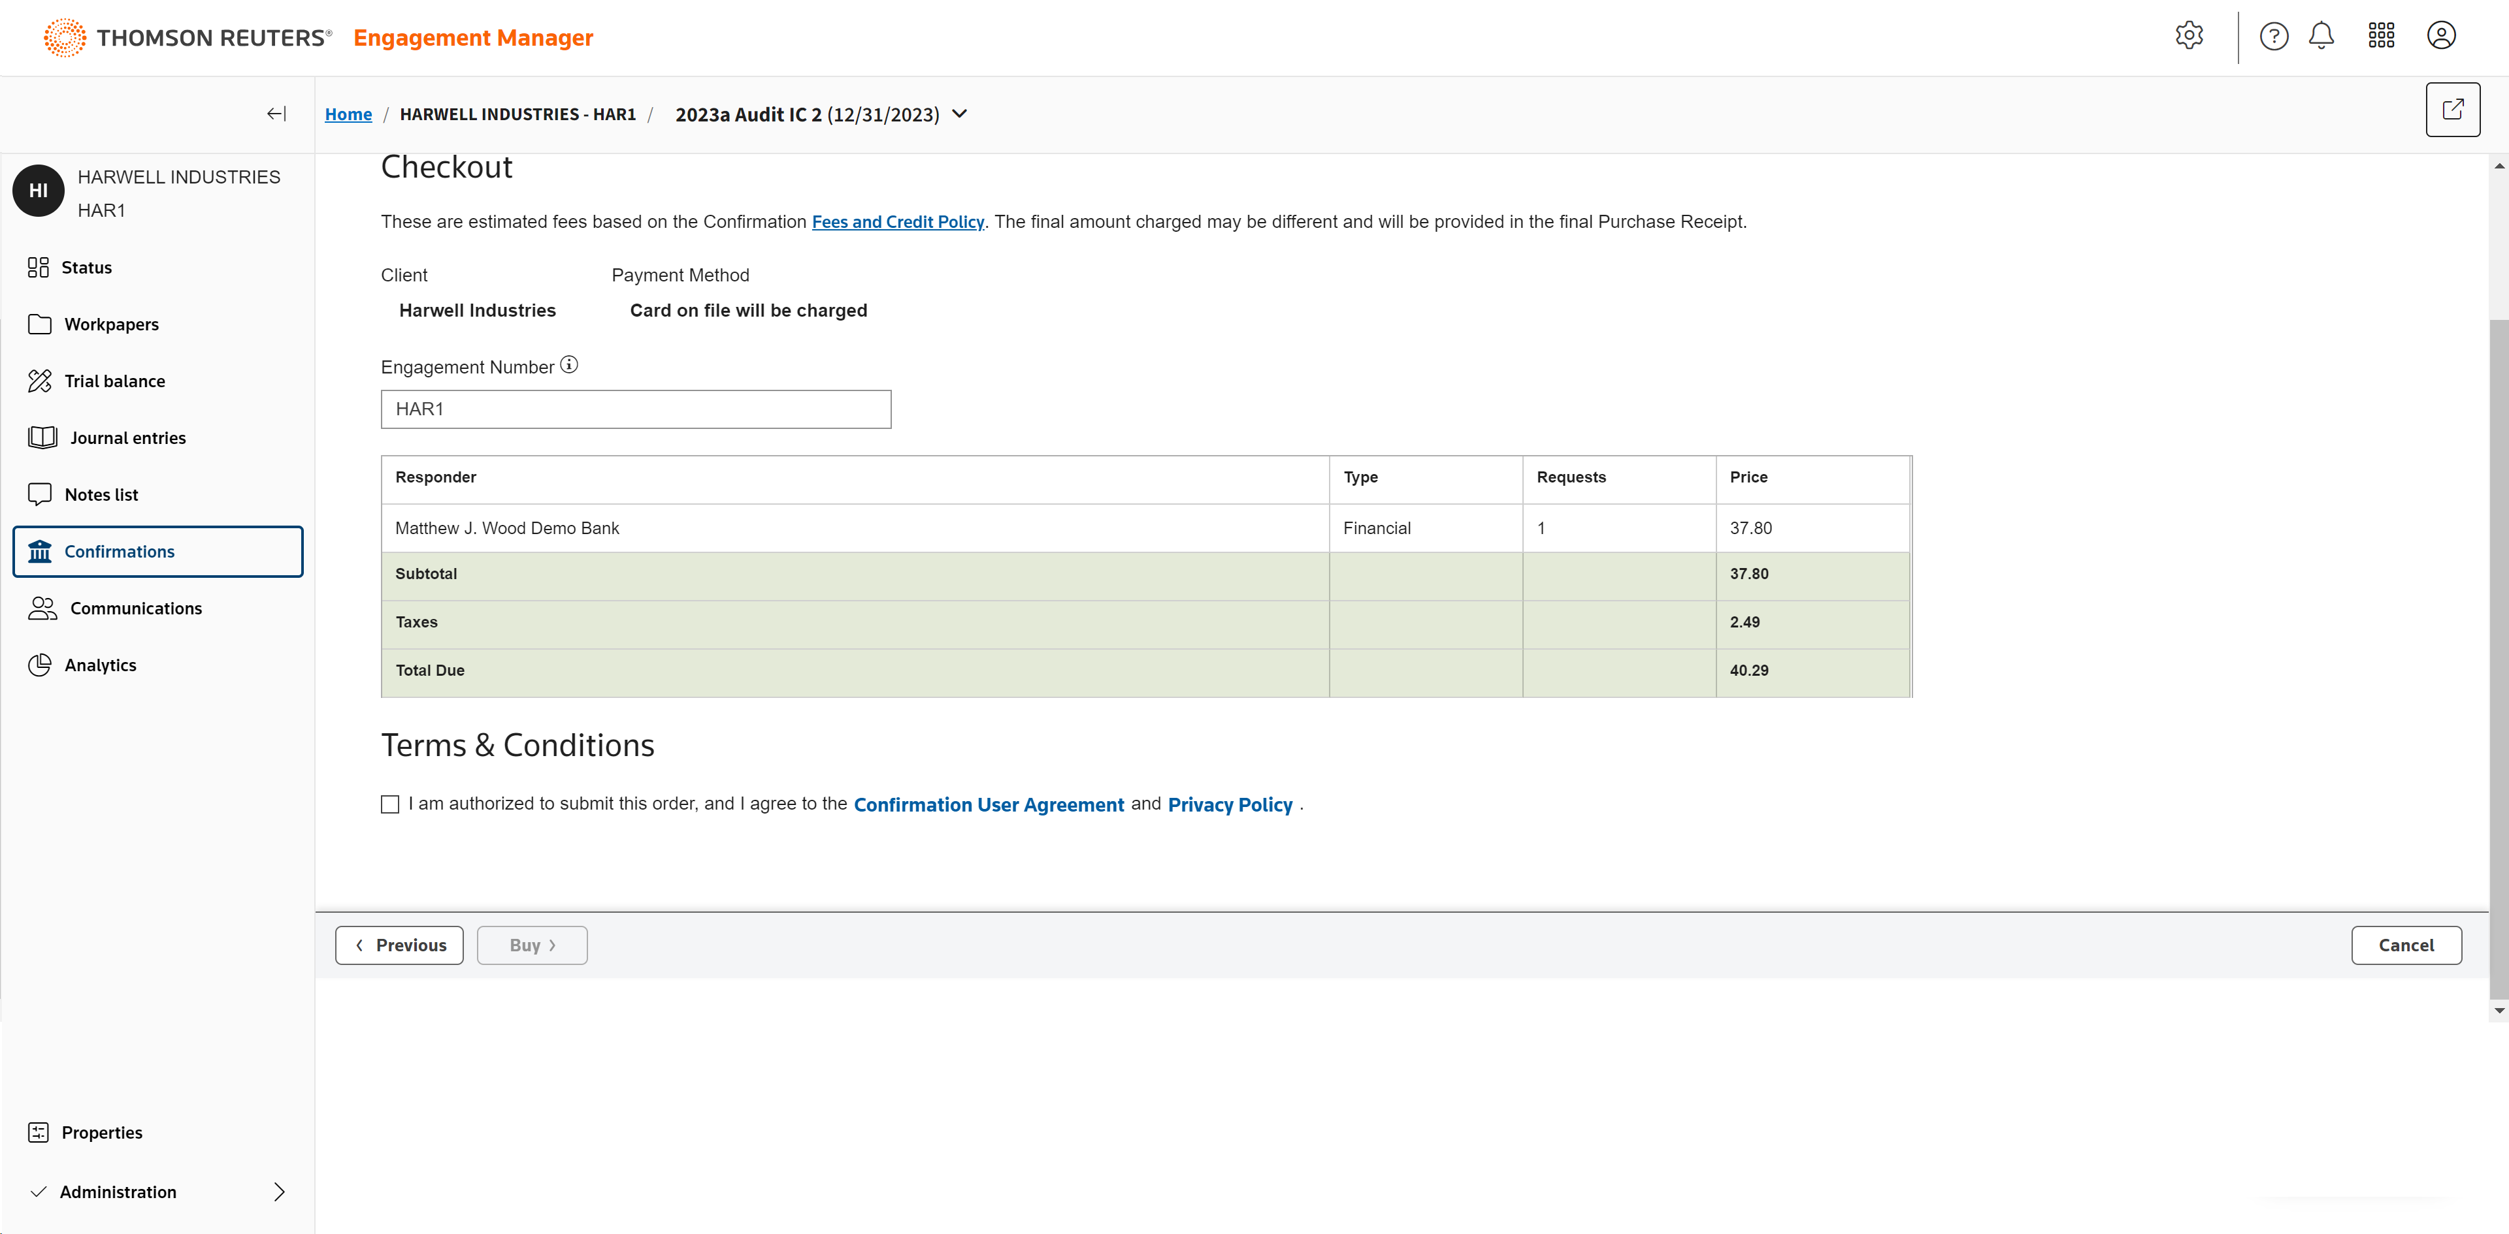Select Analytics in the sidebar
This screenshot has width=2509, height=1234.
click(101, 665)
